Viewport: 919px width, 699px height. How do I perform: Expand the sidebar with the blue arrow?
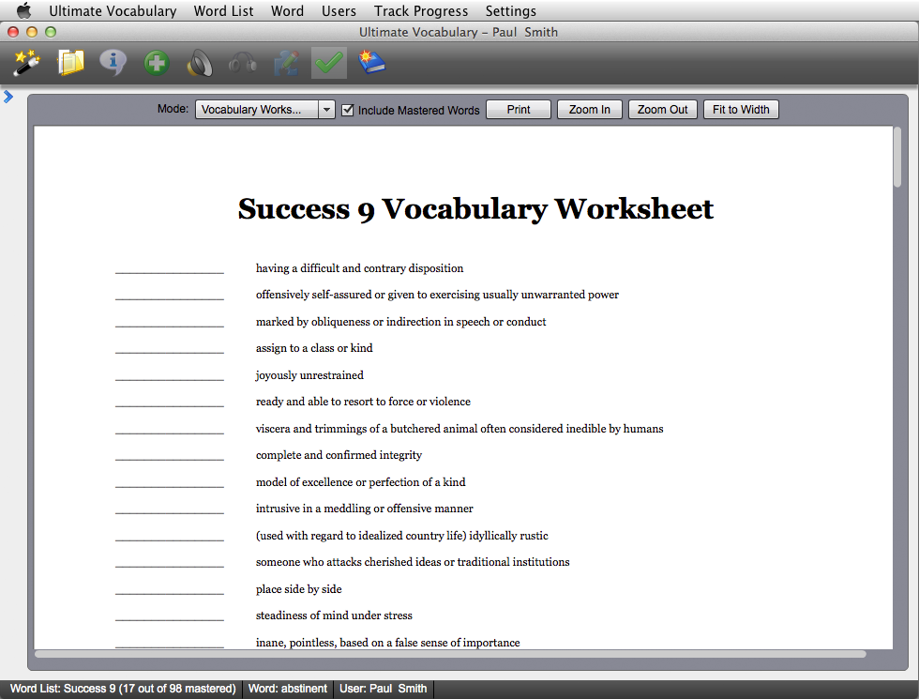coord(8,96)
